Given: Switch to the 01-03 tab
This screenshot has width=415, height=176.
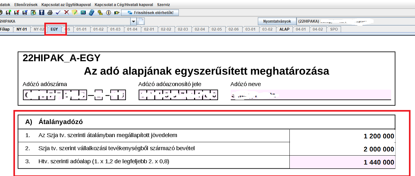Looking at the screenshot, I should point(115,29).
